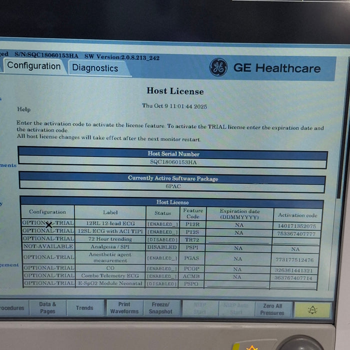Switch to the Configuration tab
350x350 pixels.
pos(34,66)
